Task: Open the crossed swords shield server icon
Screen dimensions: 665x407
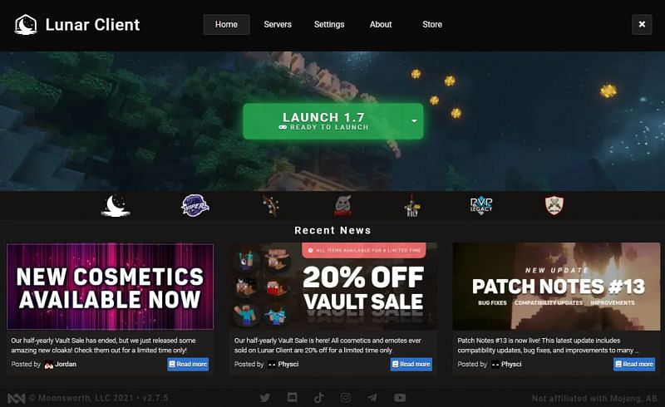Action: (554, 205)
